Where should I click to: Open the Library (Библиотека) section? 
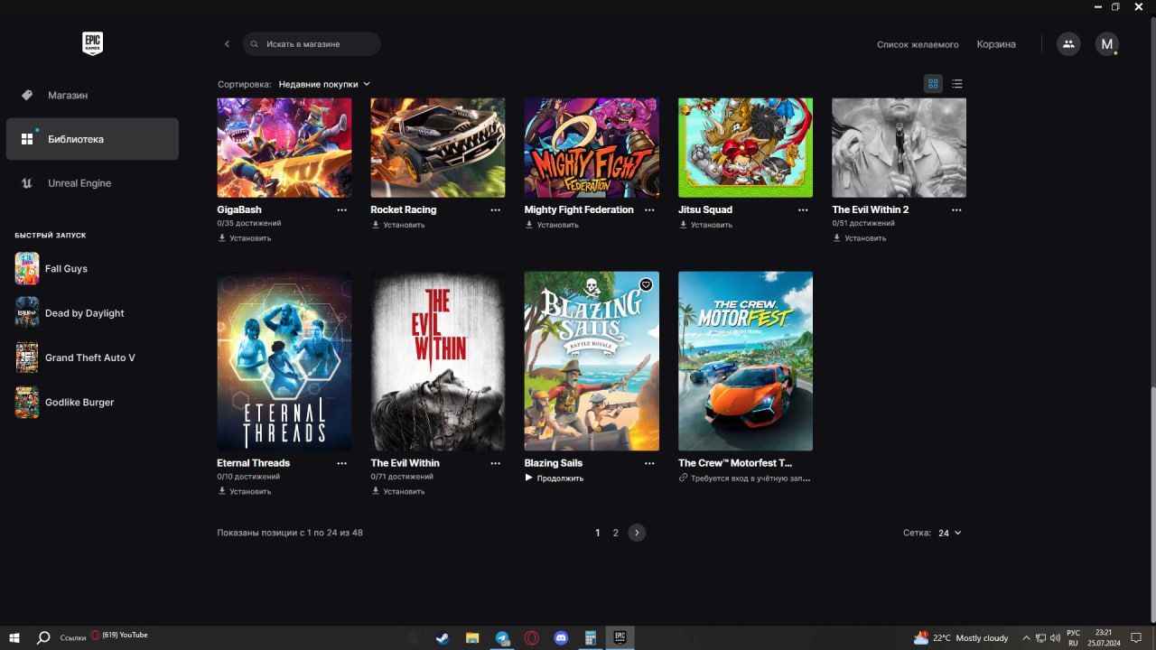[92, 139]
